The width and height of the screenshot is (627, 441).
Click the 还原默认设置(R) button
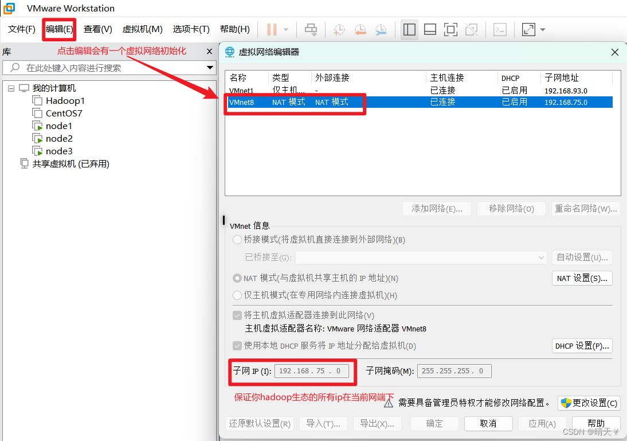[260, 423]
